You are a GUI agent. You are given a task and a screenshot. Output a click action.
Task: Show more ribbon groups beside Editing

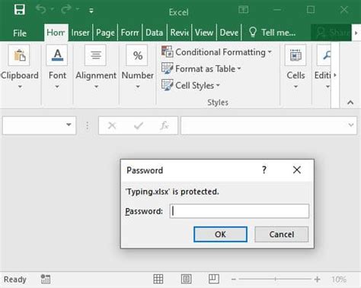[x=335, y=75]
